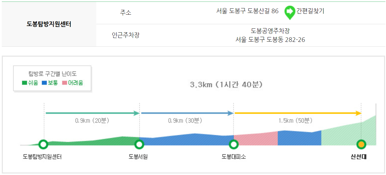Image resolution: width=386 pixels, height=175 pixels.
Task: Click the orange 신선대 summit marker
Action: click(361, 144)
